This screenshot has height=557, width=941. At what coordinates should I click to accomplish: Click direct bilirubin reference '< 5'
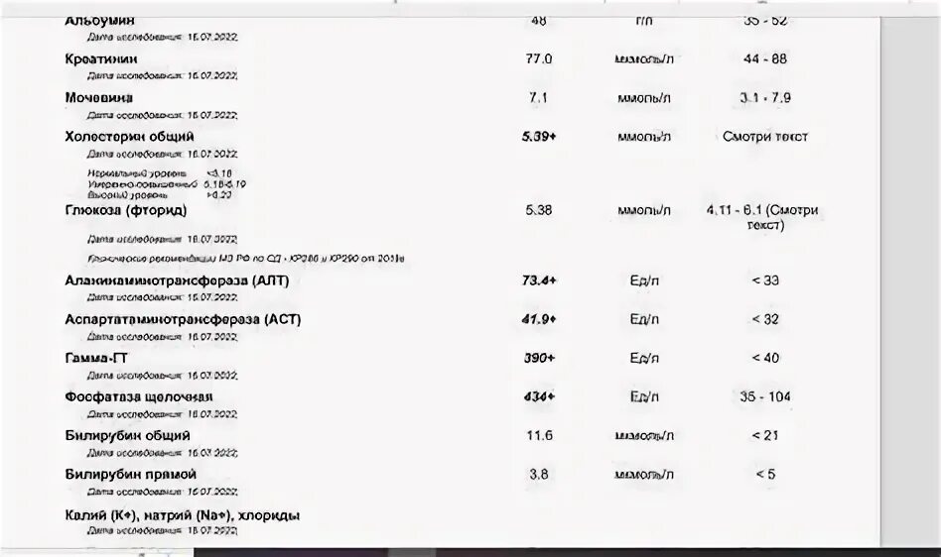click(764, 475)
